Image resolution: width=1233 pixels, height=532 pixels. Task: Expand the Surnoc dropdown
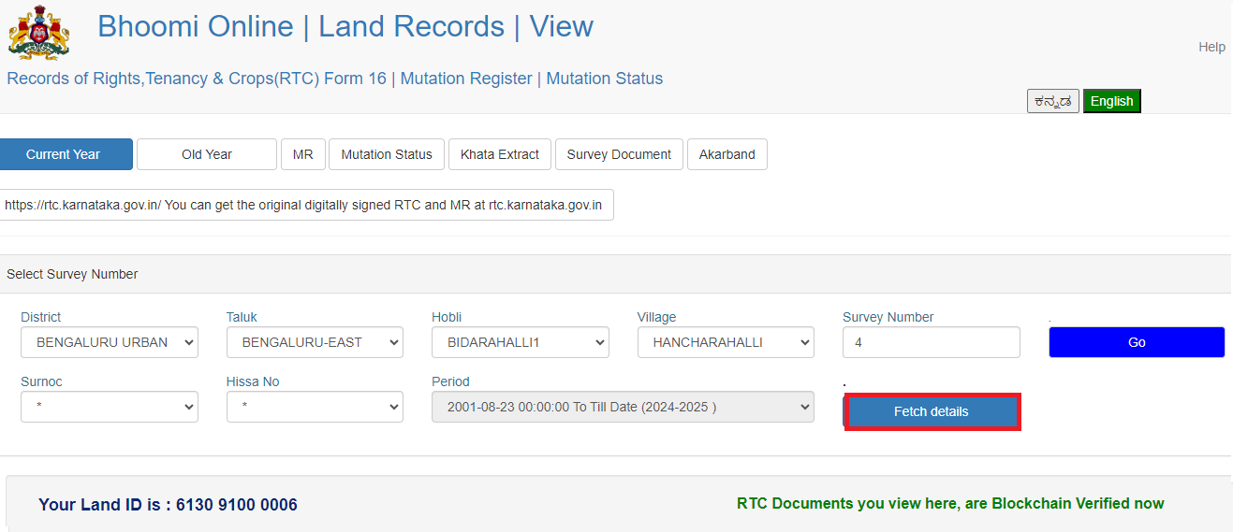pos(110,407)
